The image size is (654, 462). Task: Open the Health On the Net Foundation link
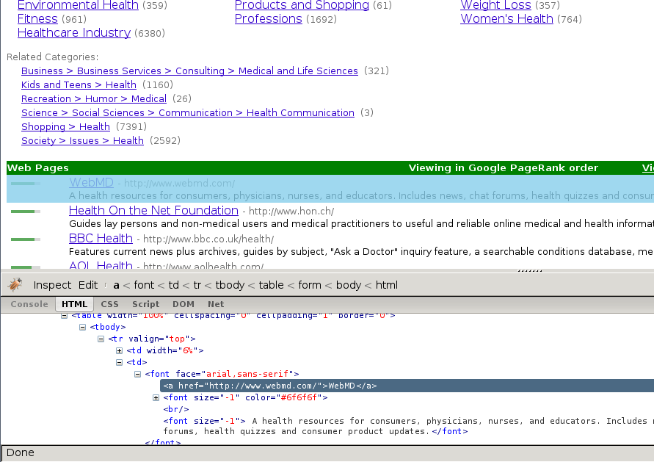coord(153,211)
